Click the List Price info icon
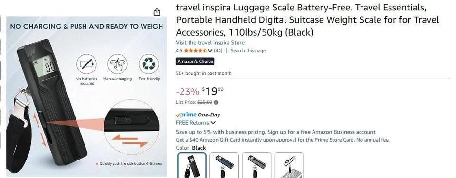This screenshot has width=456, height=178. pos(216,102)
